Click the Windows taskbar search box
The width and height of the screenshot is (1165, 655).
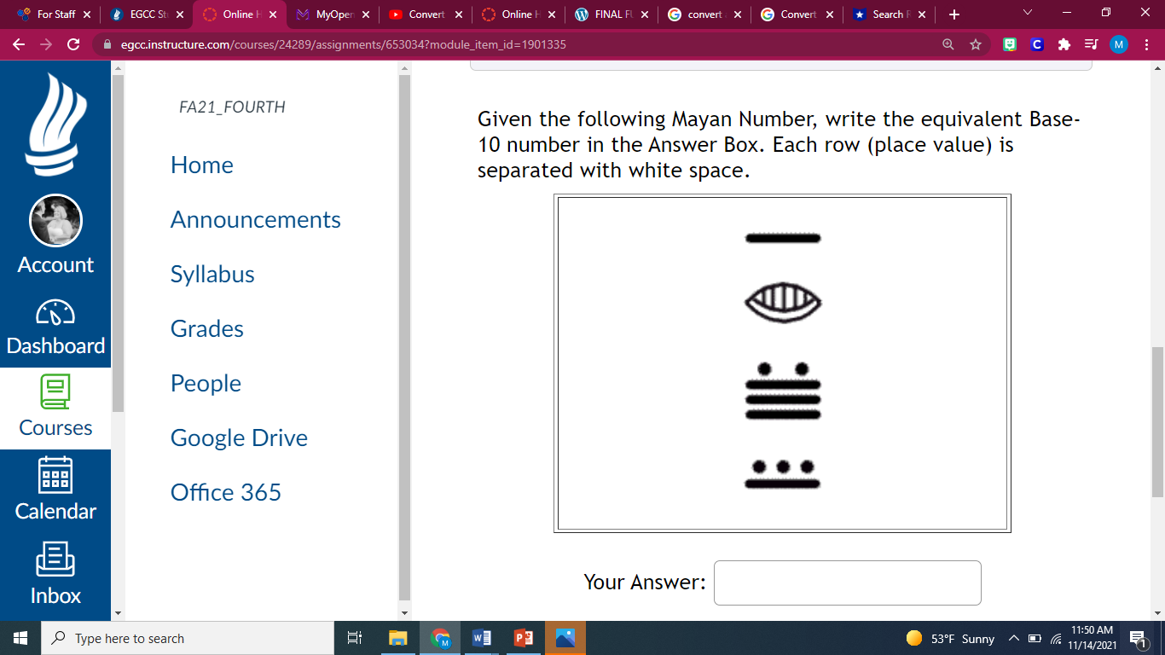click(188, 638)
